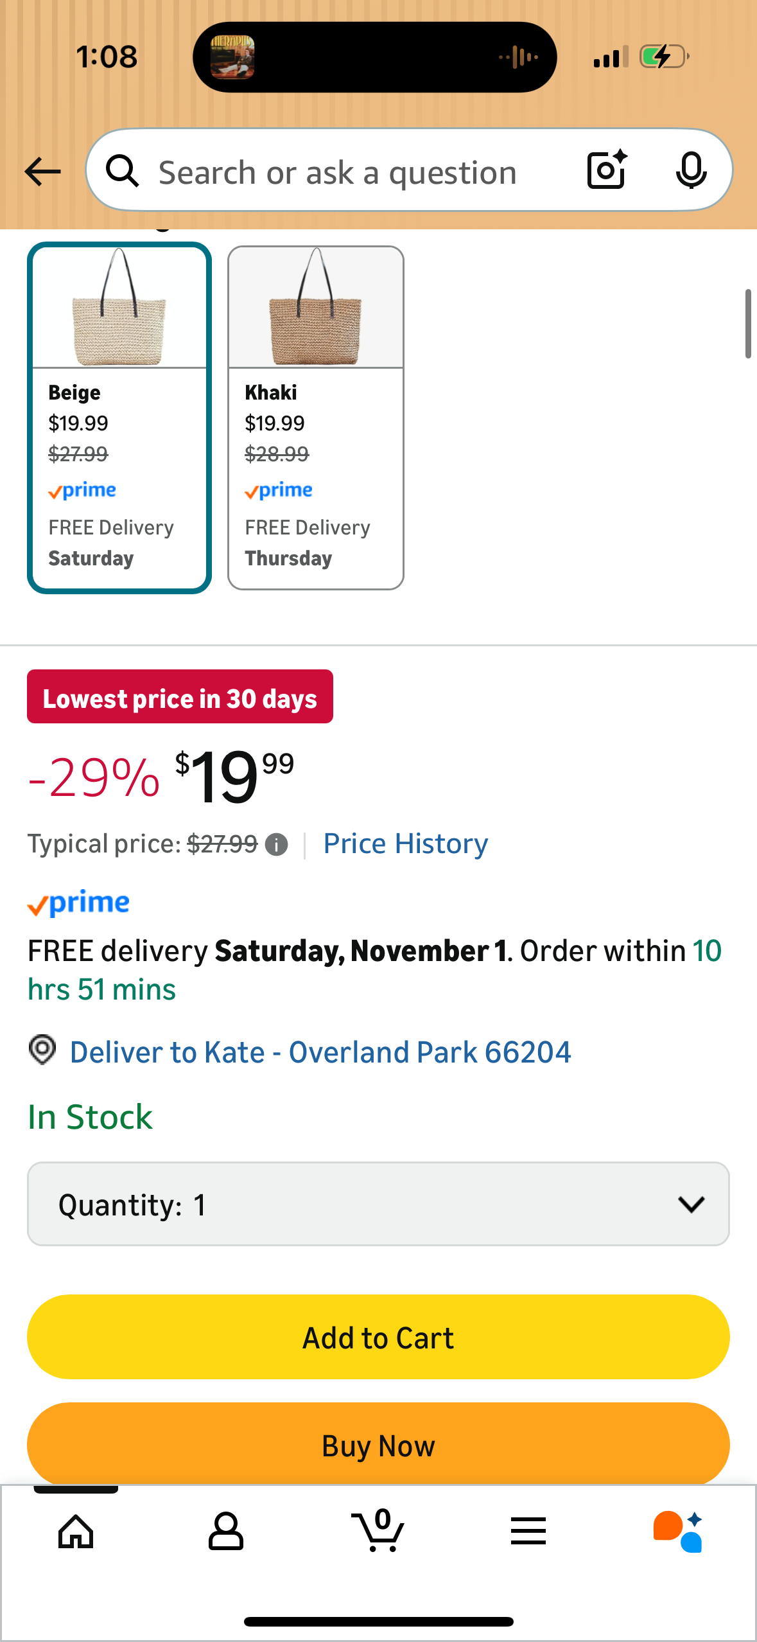757x1642 pixels.
Task: Change delivery address to Kate link
Action: (320, 1052)
